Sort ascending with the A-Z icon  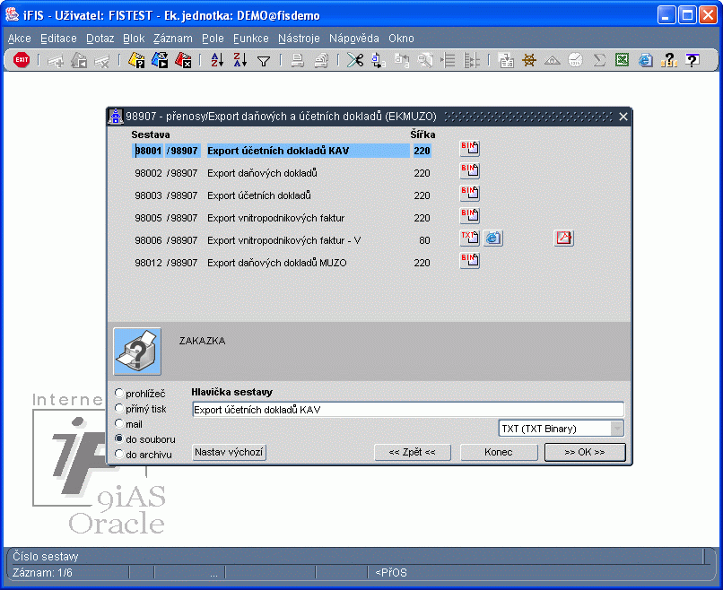[x=217, y=60]
